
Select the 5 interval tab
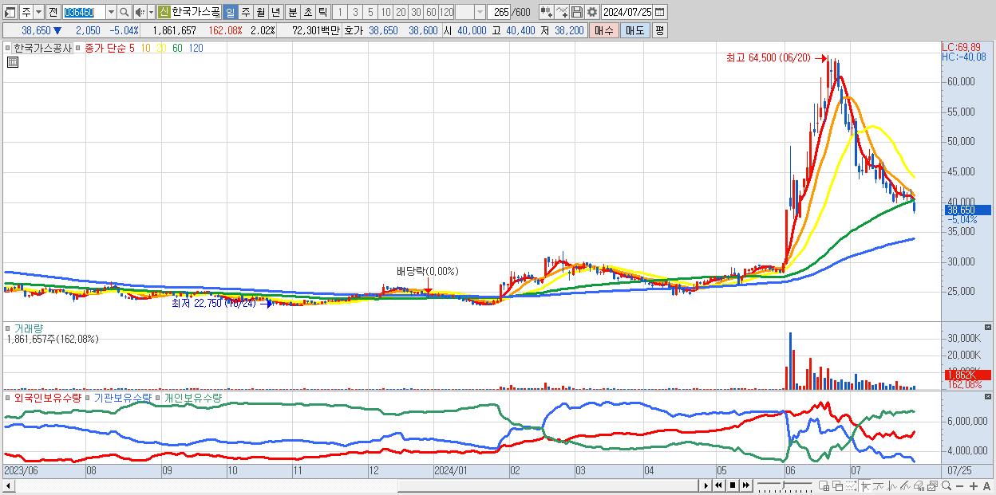click(370, 12)
